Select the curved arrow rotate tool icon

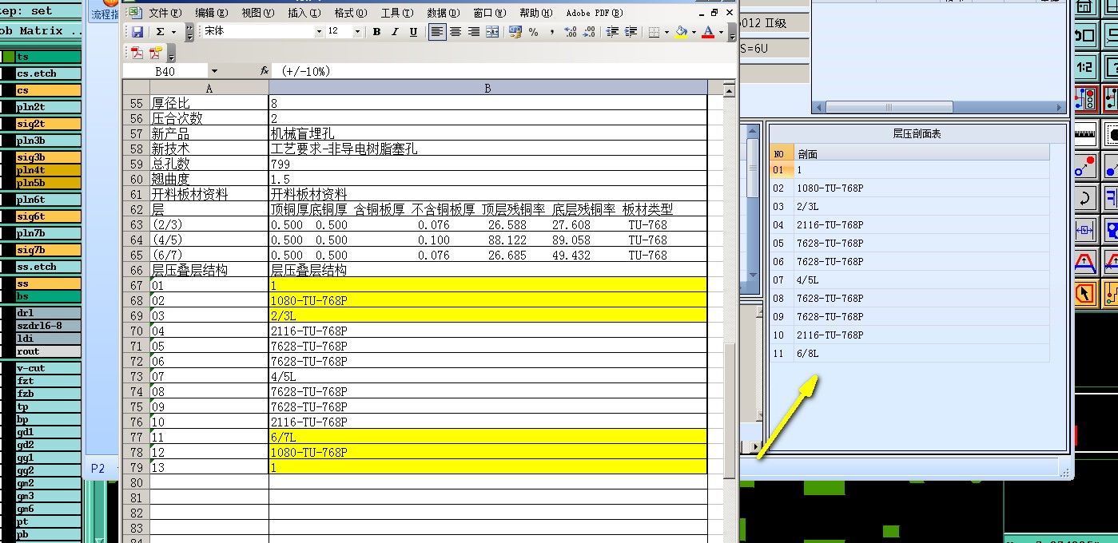click(1084, 198)
